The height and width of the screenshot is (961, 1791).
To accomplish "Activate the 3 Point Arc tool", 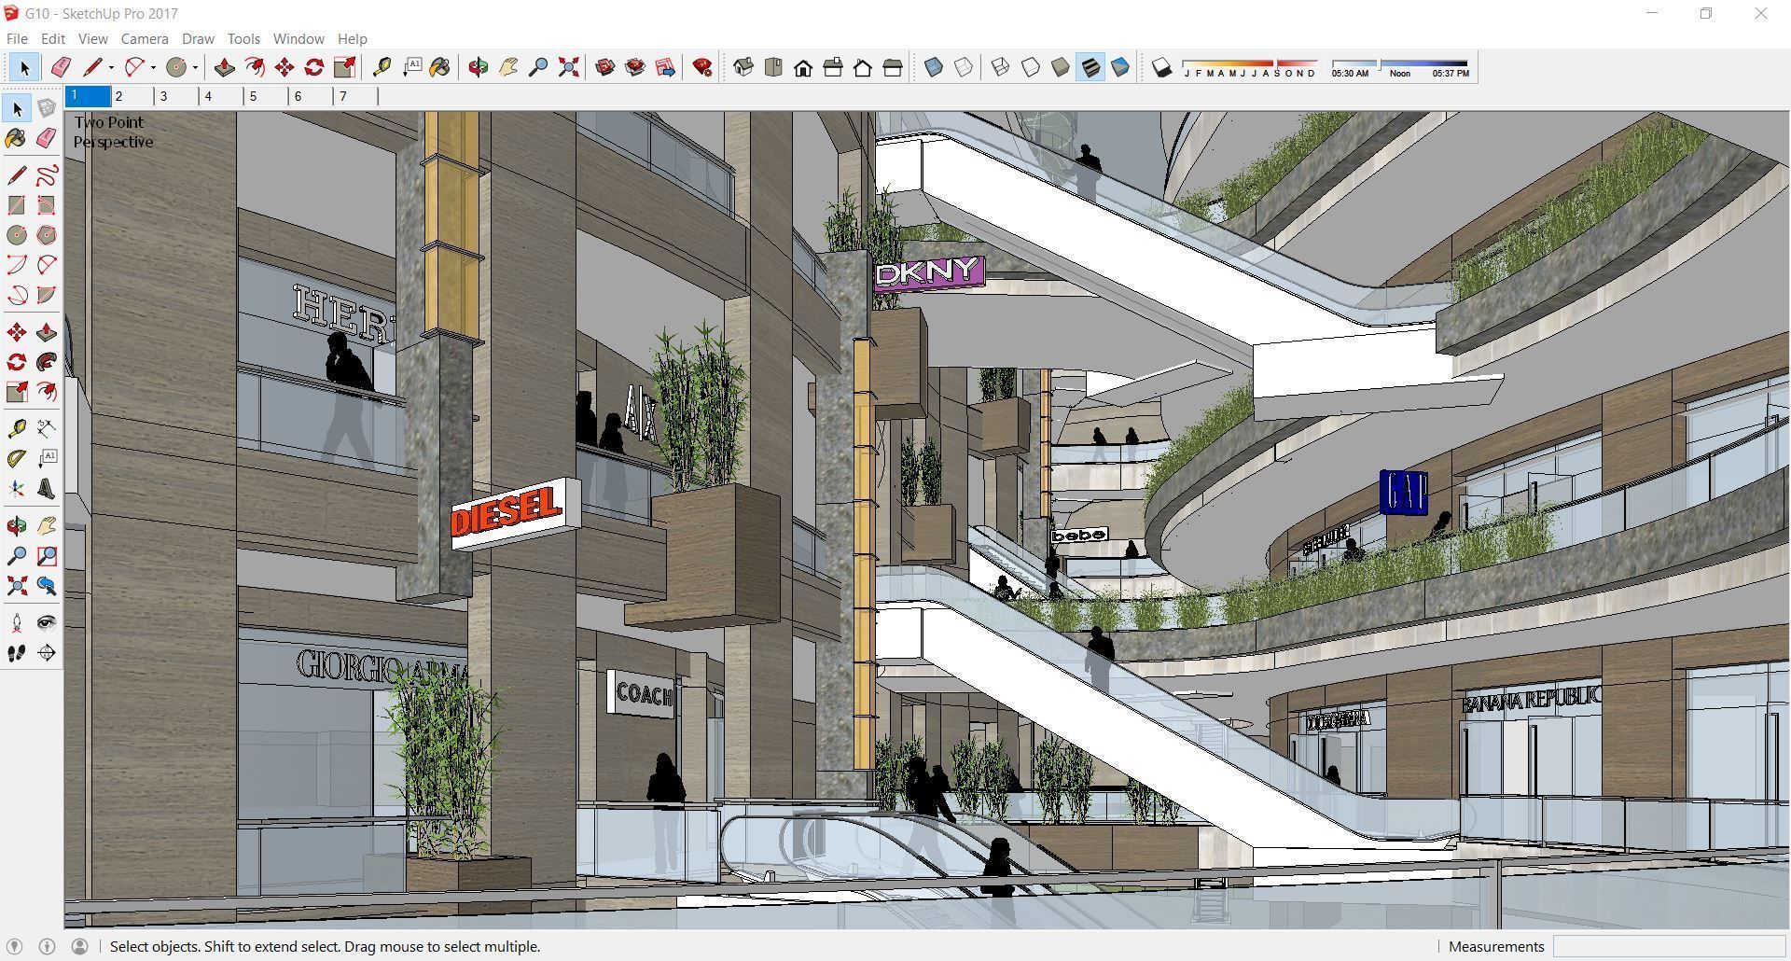I will pos(17,295).
